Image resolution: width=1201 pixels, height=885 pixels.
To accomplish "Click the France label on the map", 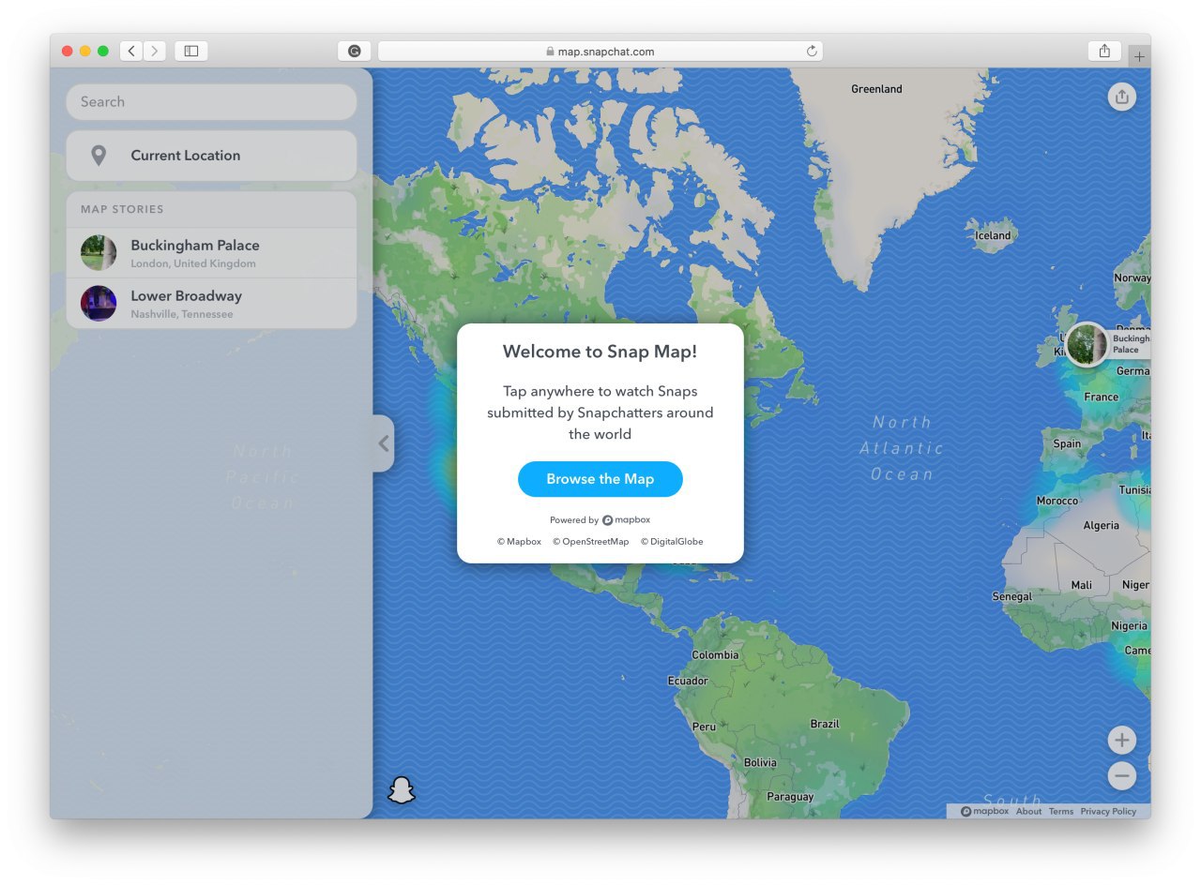I will pos(1102,397).
